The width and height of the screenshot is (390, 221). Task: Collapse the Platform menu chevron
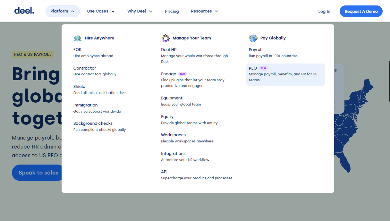[x=73, y=11]
